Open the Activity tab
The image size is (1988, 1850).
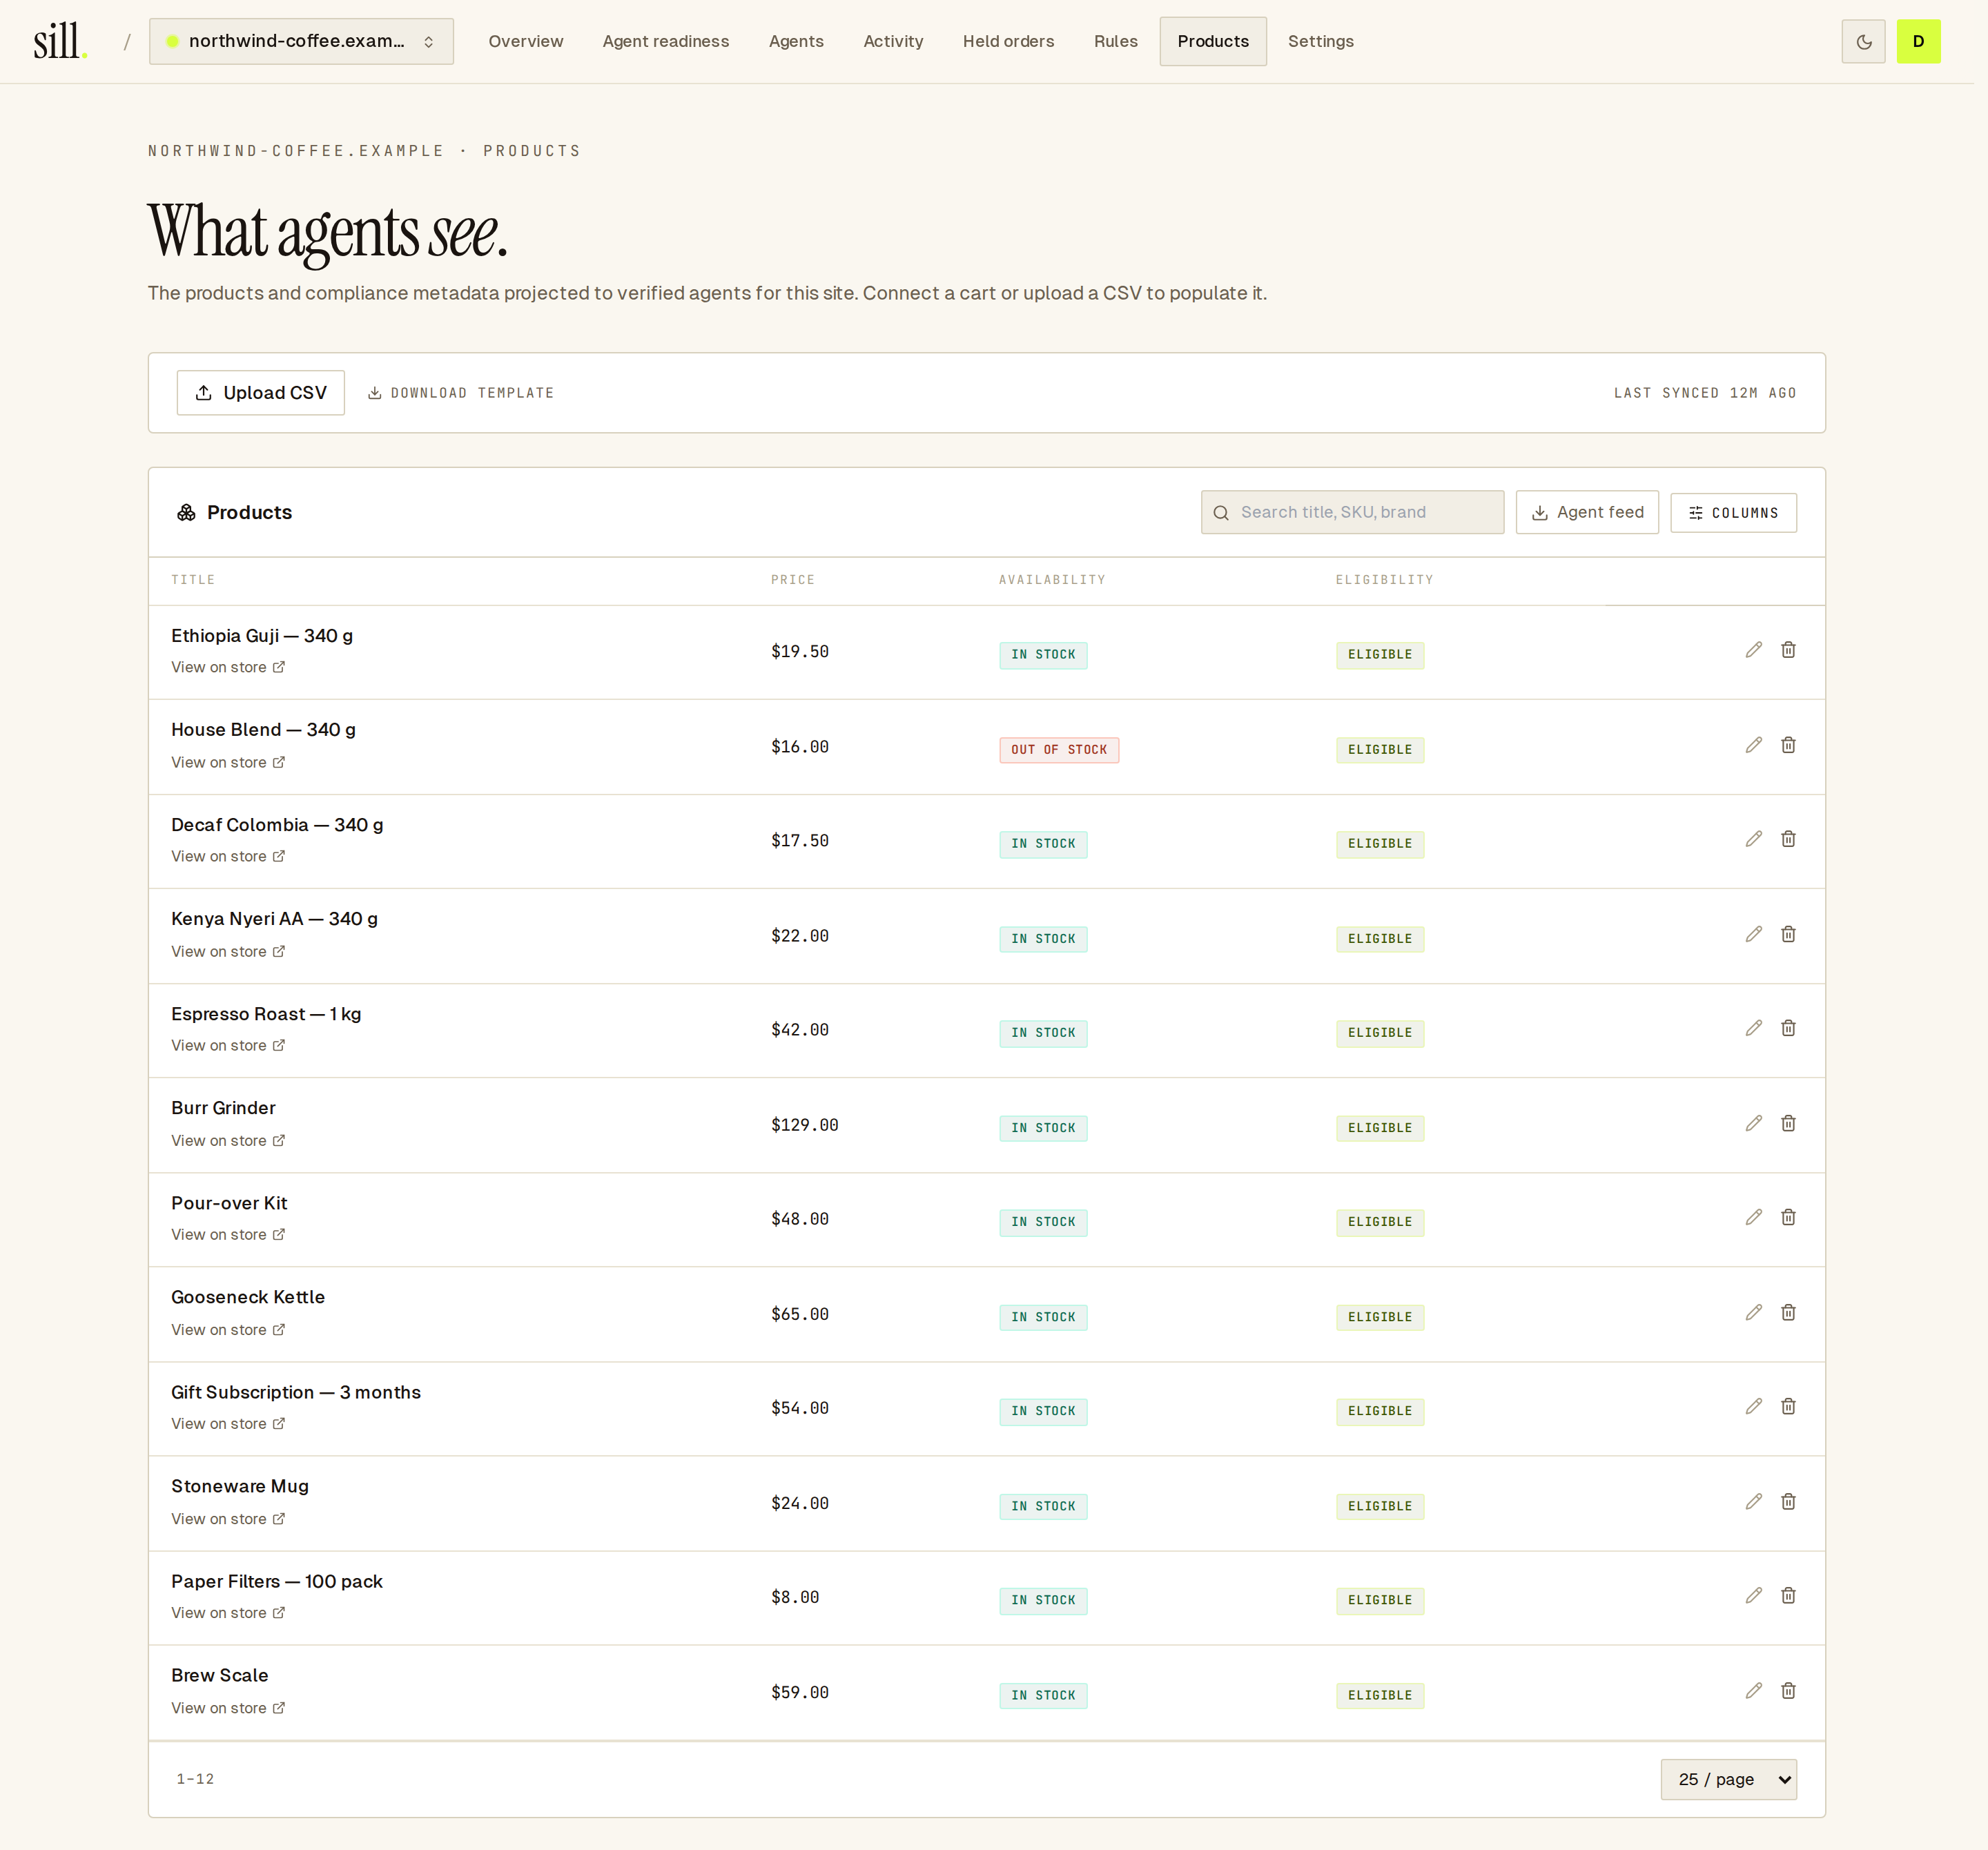click(x=893, y=41)
